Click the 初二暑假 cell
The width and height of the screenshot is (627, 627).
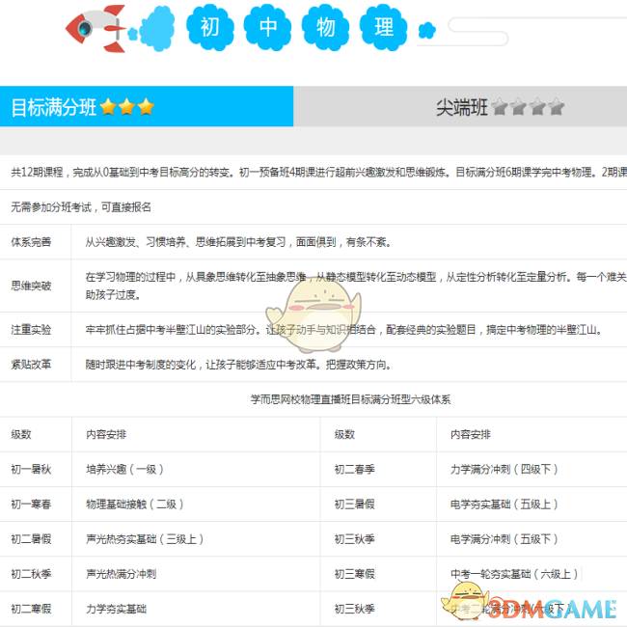coord(31,539)
